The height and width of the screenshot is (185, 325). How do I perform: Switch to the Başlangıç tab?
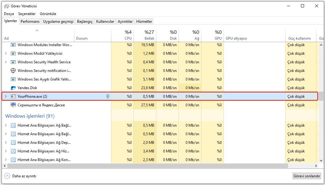pyautogui.click(x=84, y=22)
